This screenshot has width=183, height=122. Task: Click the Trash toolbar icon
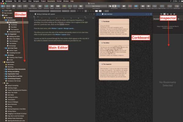click(x=40, y=6)
